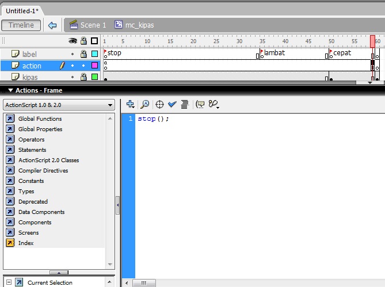Unlock the label layer padlock
385x287 pixels.
click(x=83, y=53)
